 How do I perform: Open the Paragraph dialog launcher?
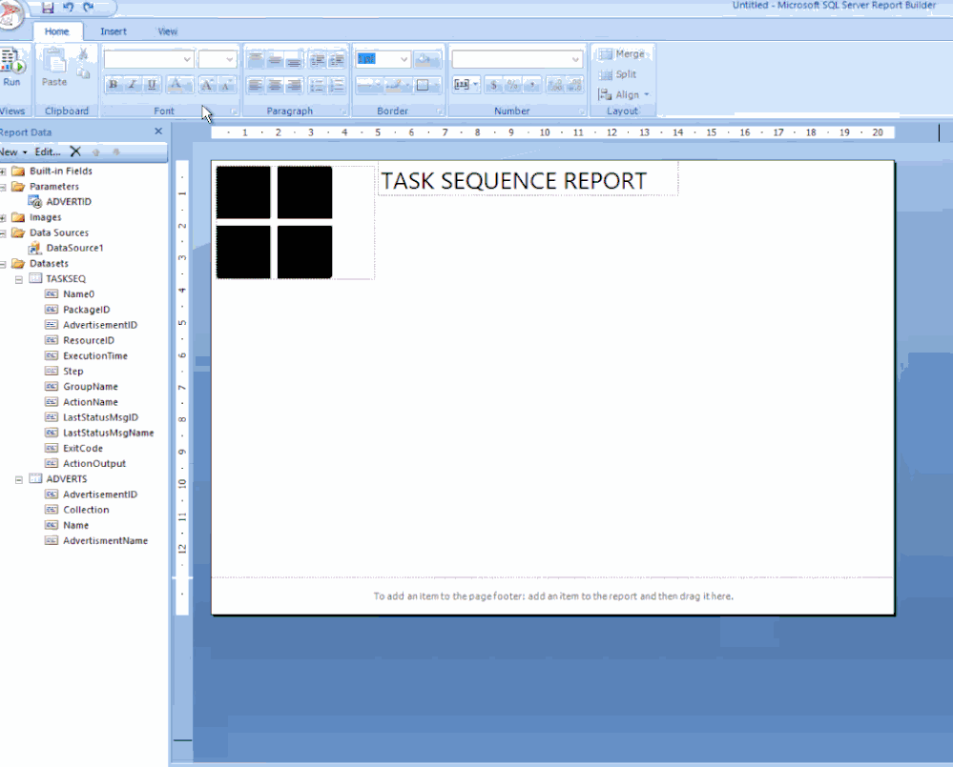(x=343, y=111)
